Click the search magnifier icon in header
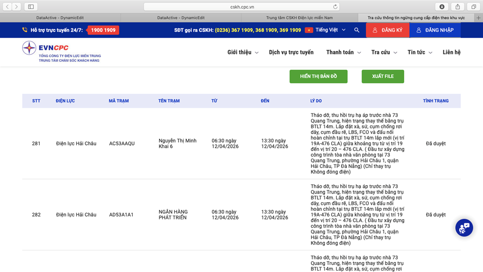This screenshot has width=483, height=272. coord(357,30)
